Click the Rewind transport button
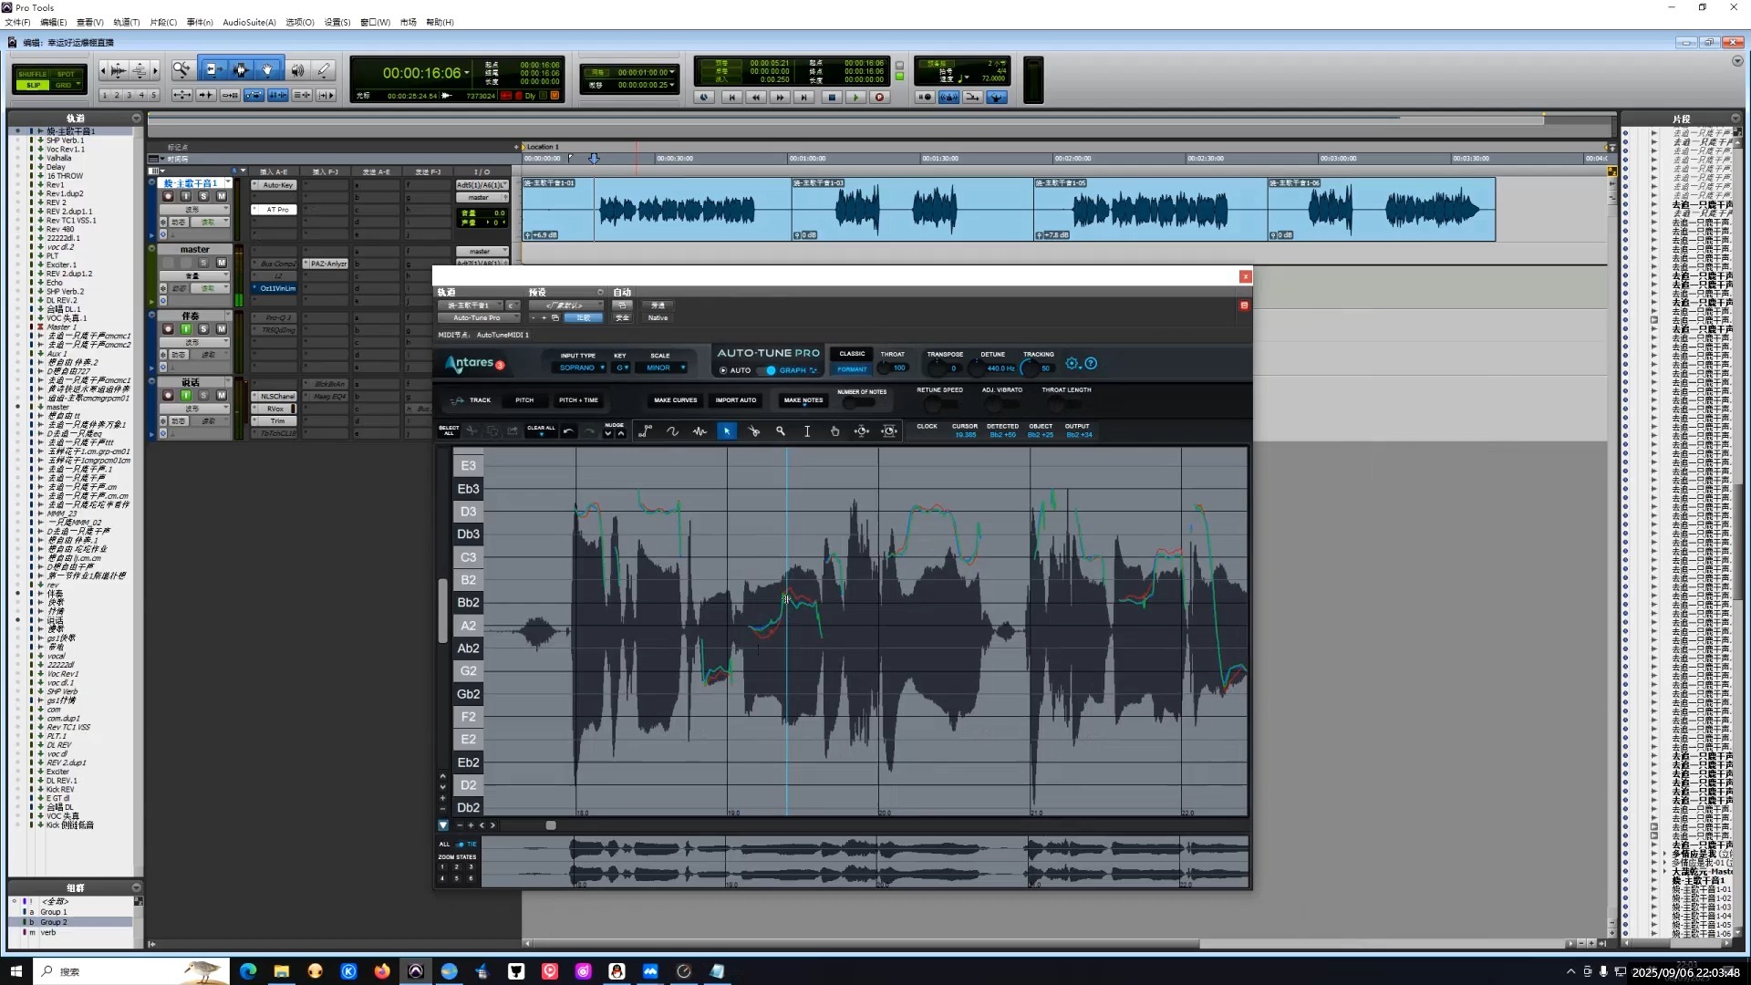This screenshot has width=1751, height=985. pyautogui.click(x=755, y=97)
